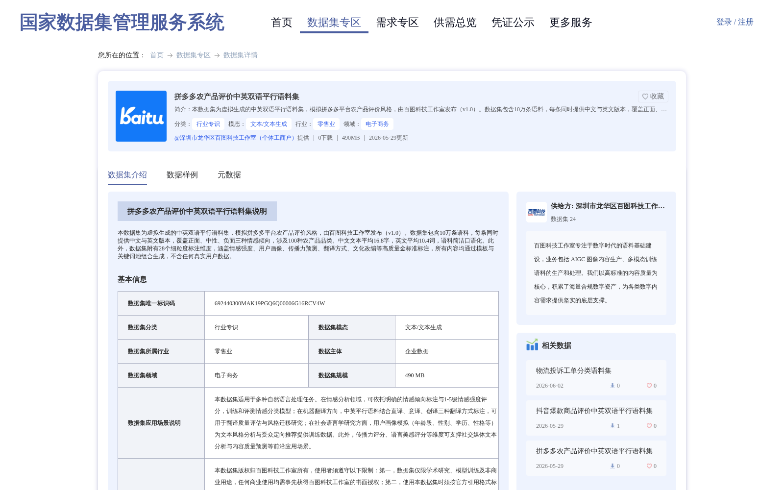Click the 2026-06-02 date text
This screenshot has width=784, height=490.
click(550, 386)
